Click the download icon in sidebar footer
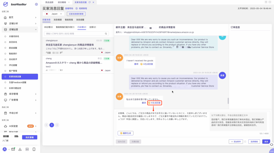This screenshot has height=153, width=274. point(20,149)
